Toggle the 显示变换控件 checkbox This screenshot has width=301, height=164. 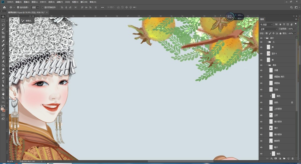tap(42, 7)
